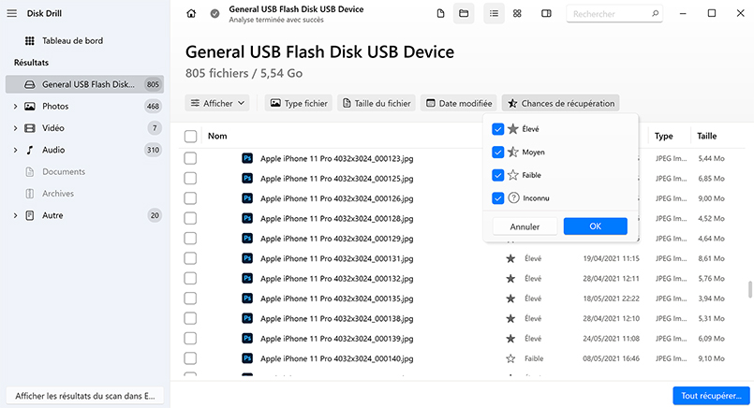This screenshot has height=408, width=754.
Task: Expand the Audio category in sidebar
Action: coord(16,150)
